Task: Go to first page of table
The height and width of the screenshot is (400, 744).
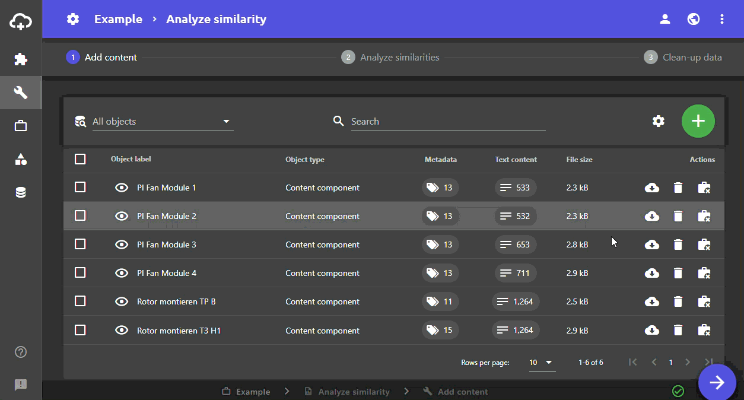Action: click(633, 362)
